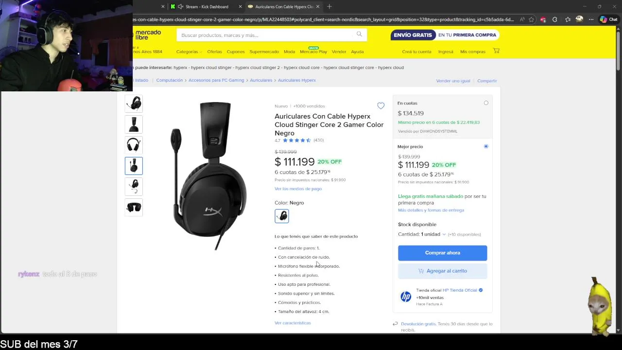The image size is (622, 350).
Task: Open the Ofertas menu item
Action: 214,52
